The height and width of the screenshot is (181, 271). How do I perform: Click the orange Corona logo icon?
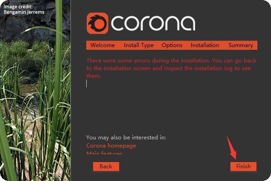tap(97, 23)
